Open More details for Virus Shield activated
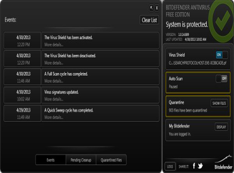Image resolution: width=234 pixels, height=173 pixels. 54,45
